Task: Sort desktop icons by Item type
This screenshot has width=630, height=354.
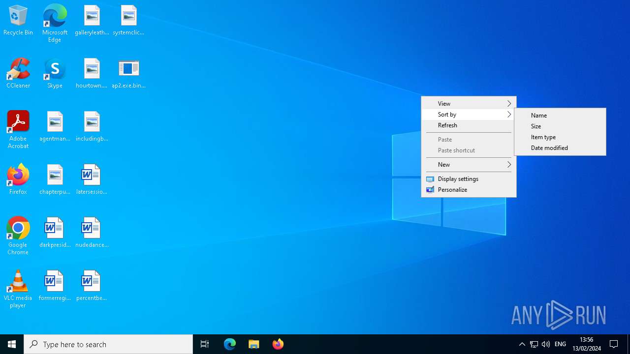Action: point(560,137)
